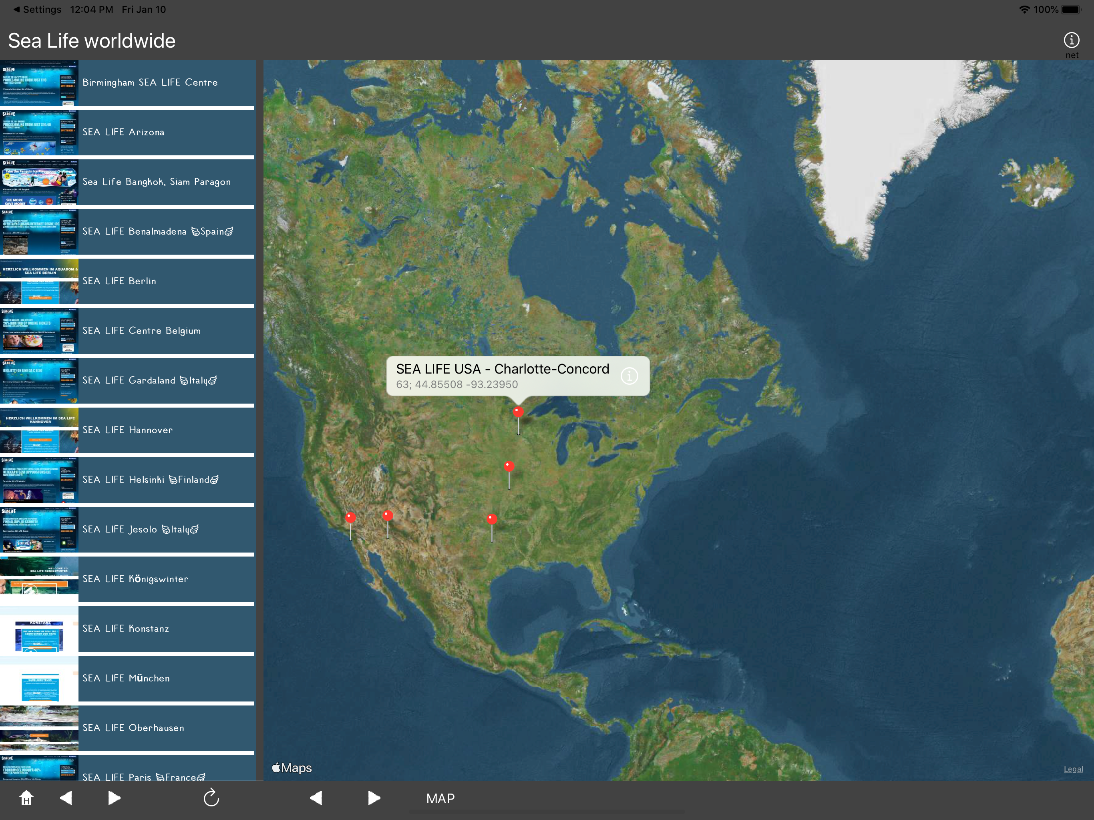Image resolution: width=1094 pixels, height=820 pixels.
Task: Show previous map location with left arrow
Action: click(x=316, y=798)
